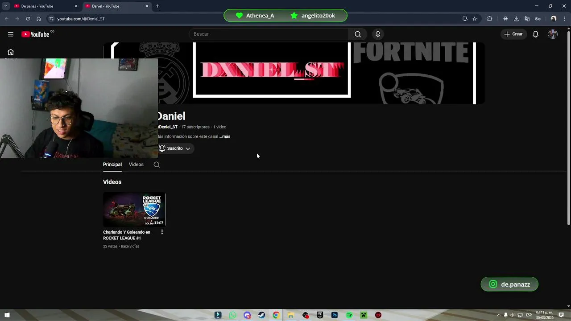Click the '17 suscriptores' text
This screenshot has width=571, height=321.
click(195, 127)
